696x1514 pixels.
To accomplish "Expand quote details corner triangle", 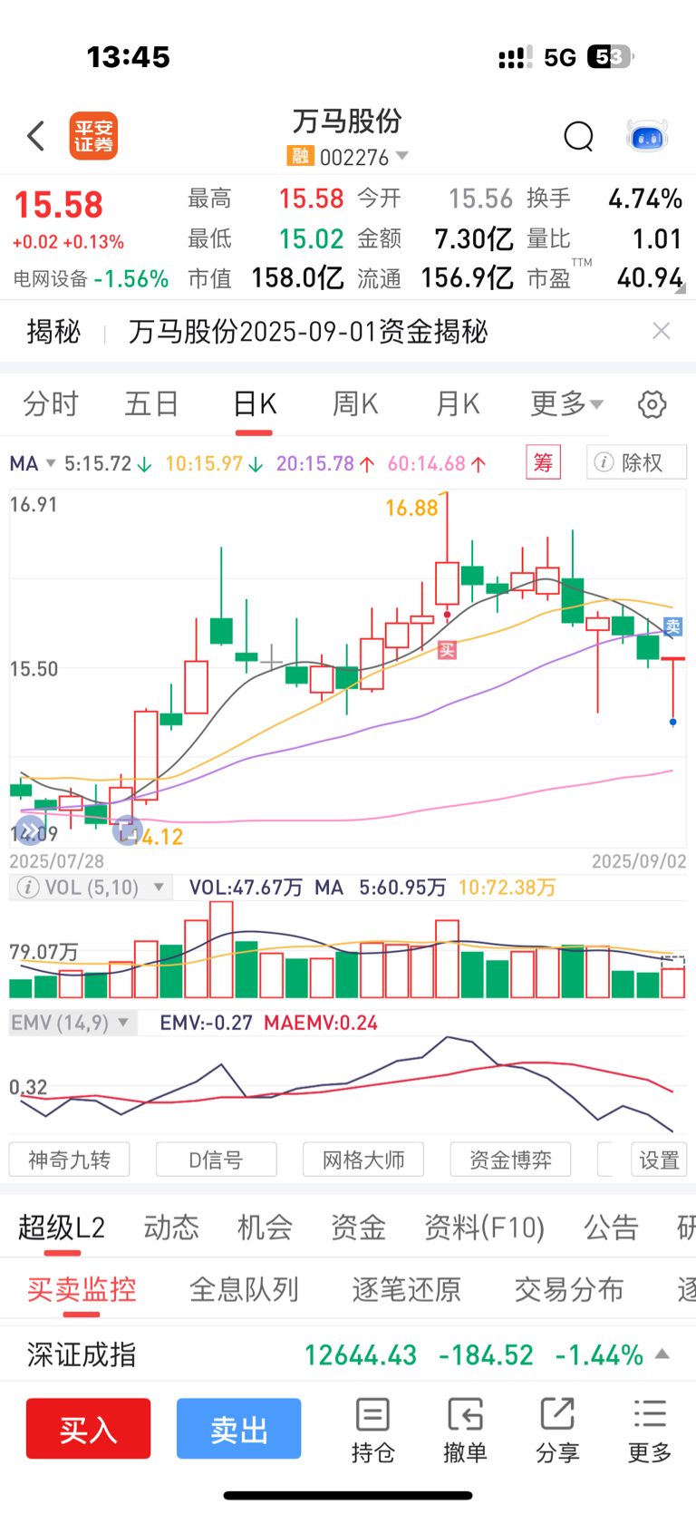I will click(681, 289).
